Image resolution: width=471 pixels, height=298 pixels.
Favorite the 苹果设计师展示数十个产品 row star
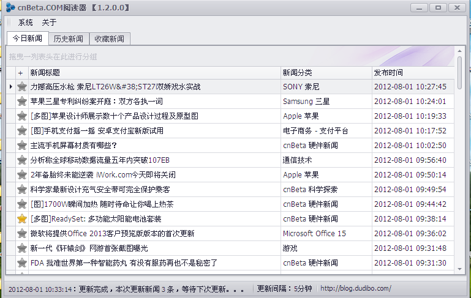(x=22, y=116)
